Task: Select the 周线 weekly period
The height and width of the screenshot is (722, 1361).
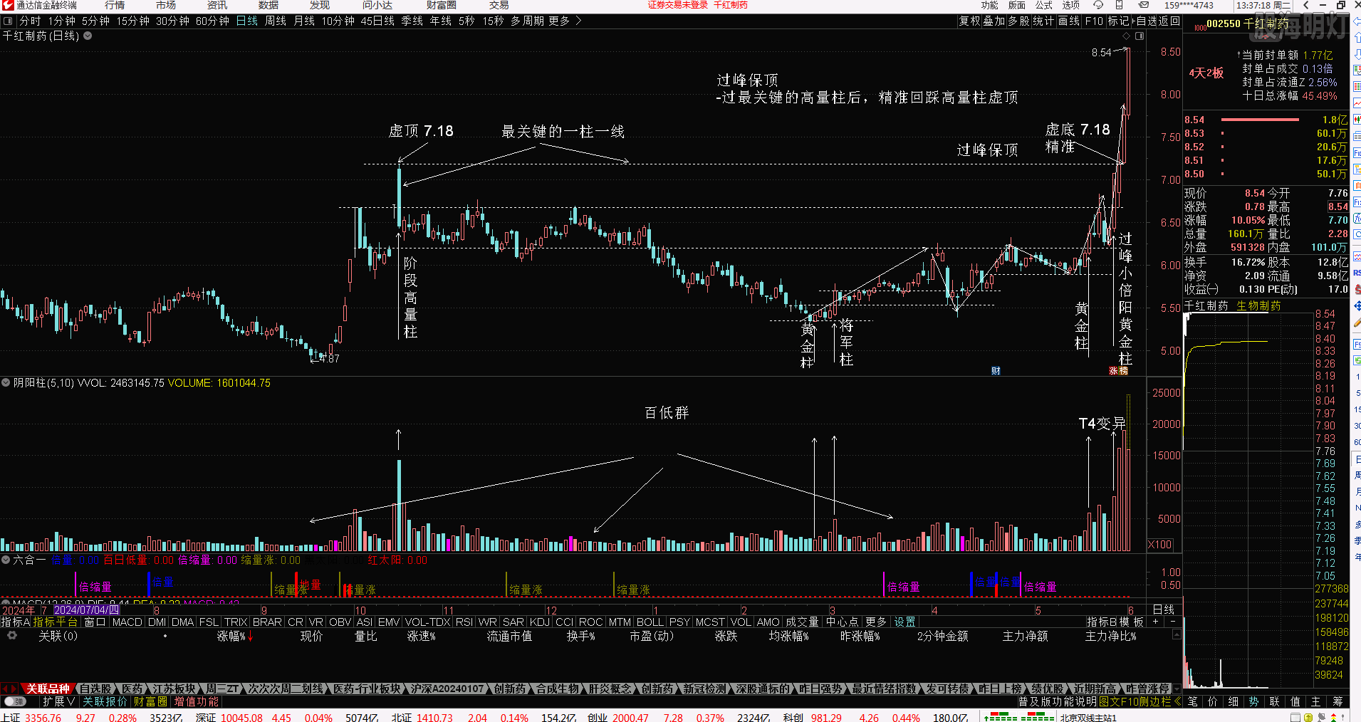Action: [276, 21]
